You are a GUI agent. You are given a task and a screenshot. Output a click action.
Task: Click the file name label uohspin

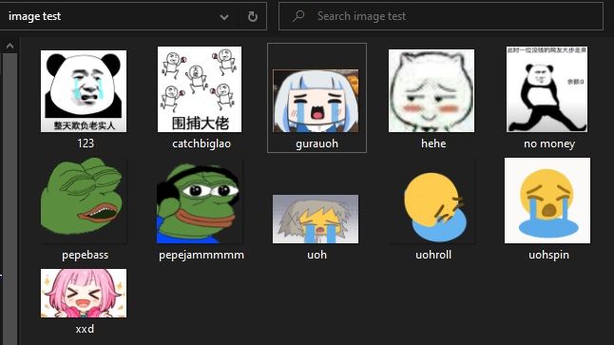(549, 255)
